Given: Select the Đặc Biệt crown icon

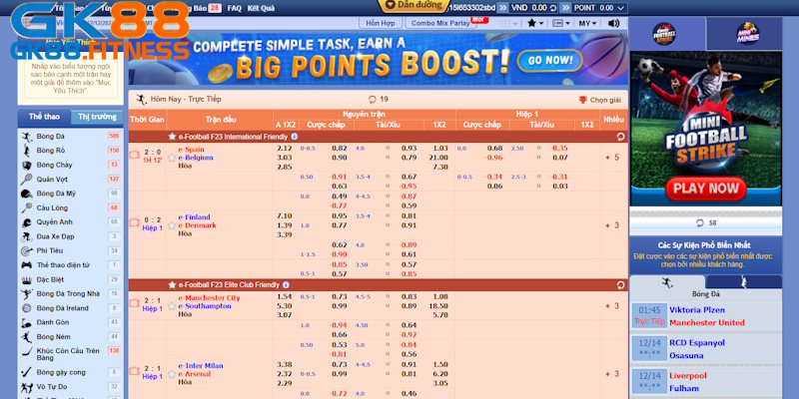Looking at the screenshot, I should pyautogui.click(x=27, y=279).
